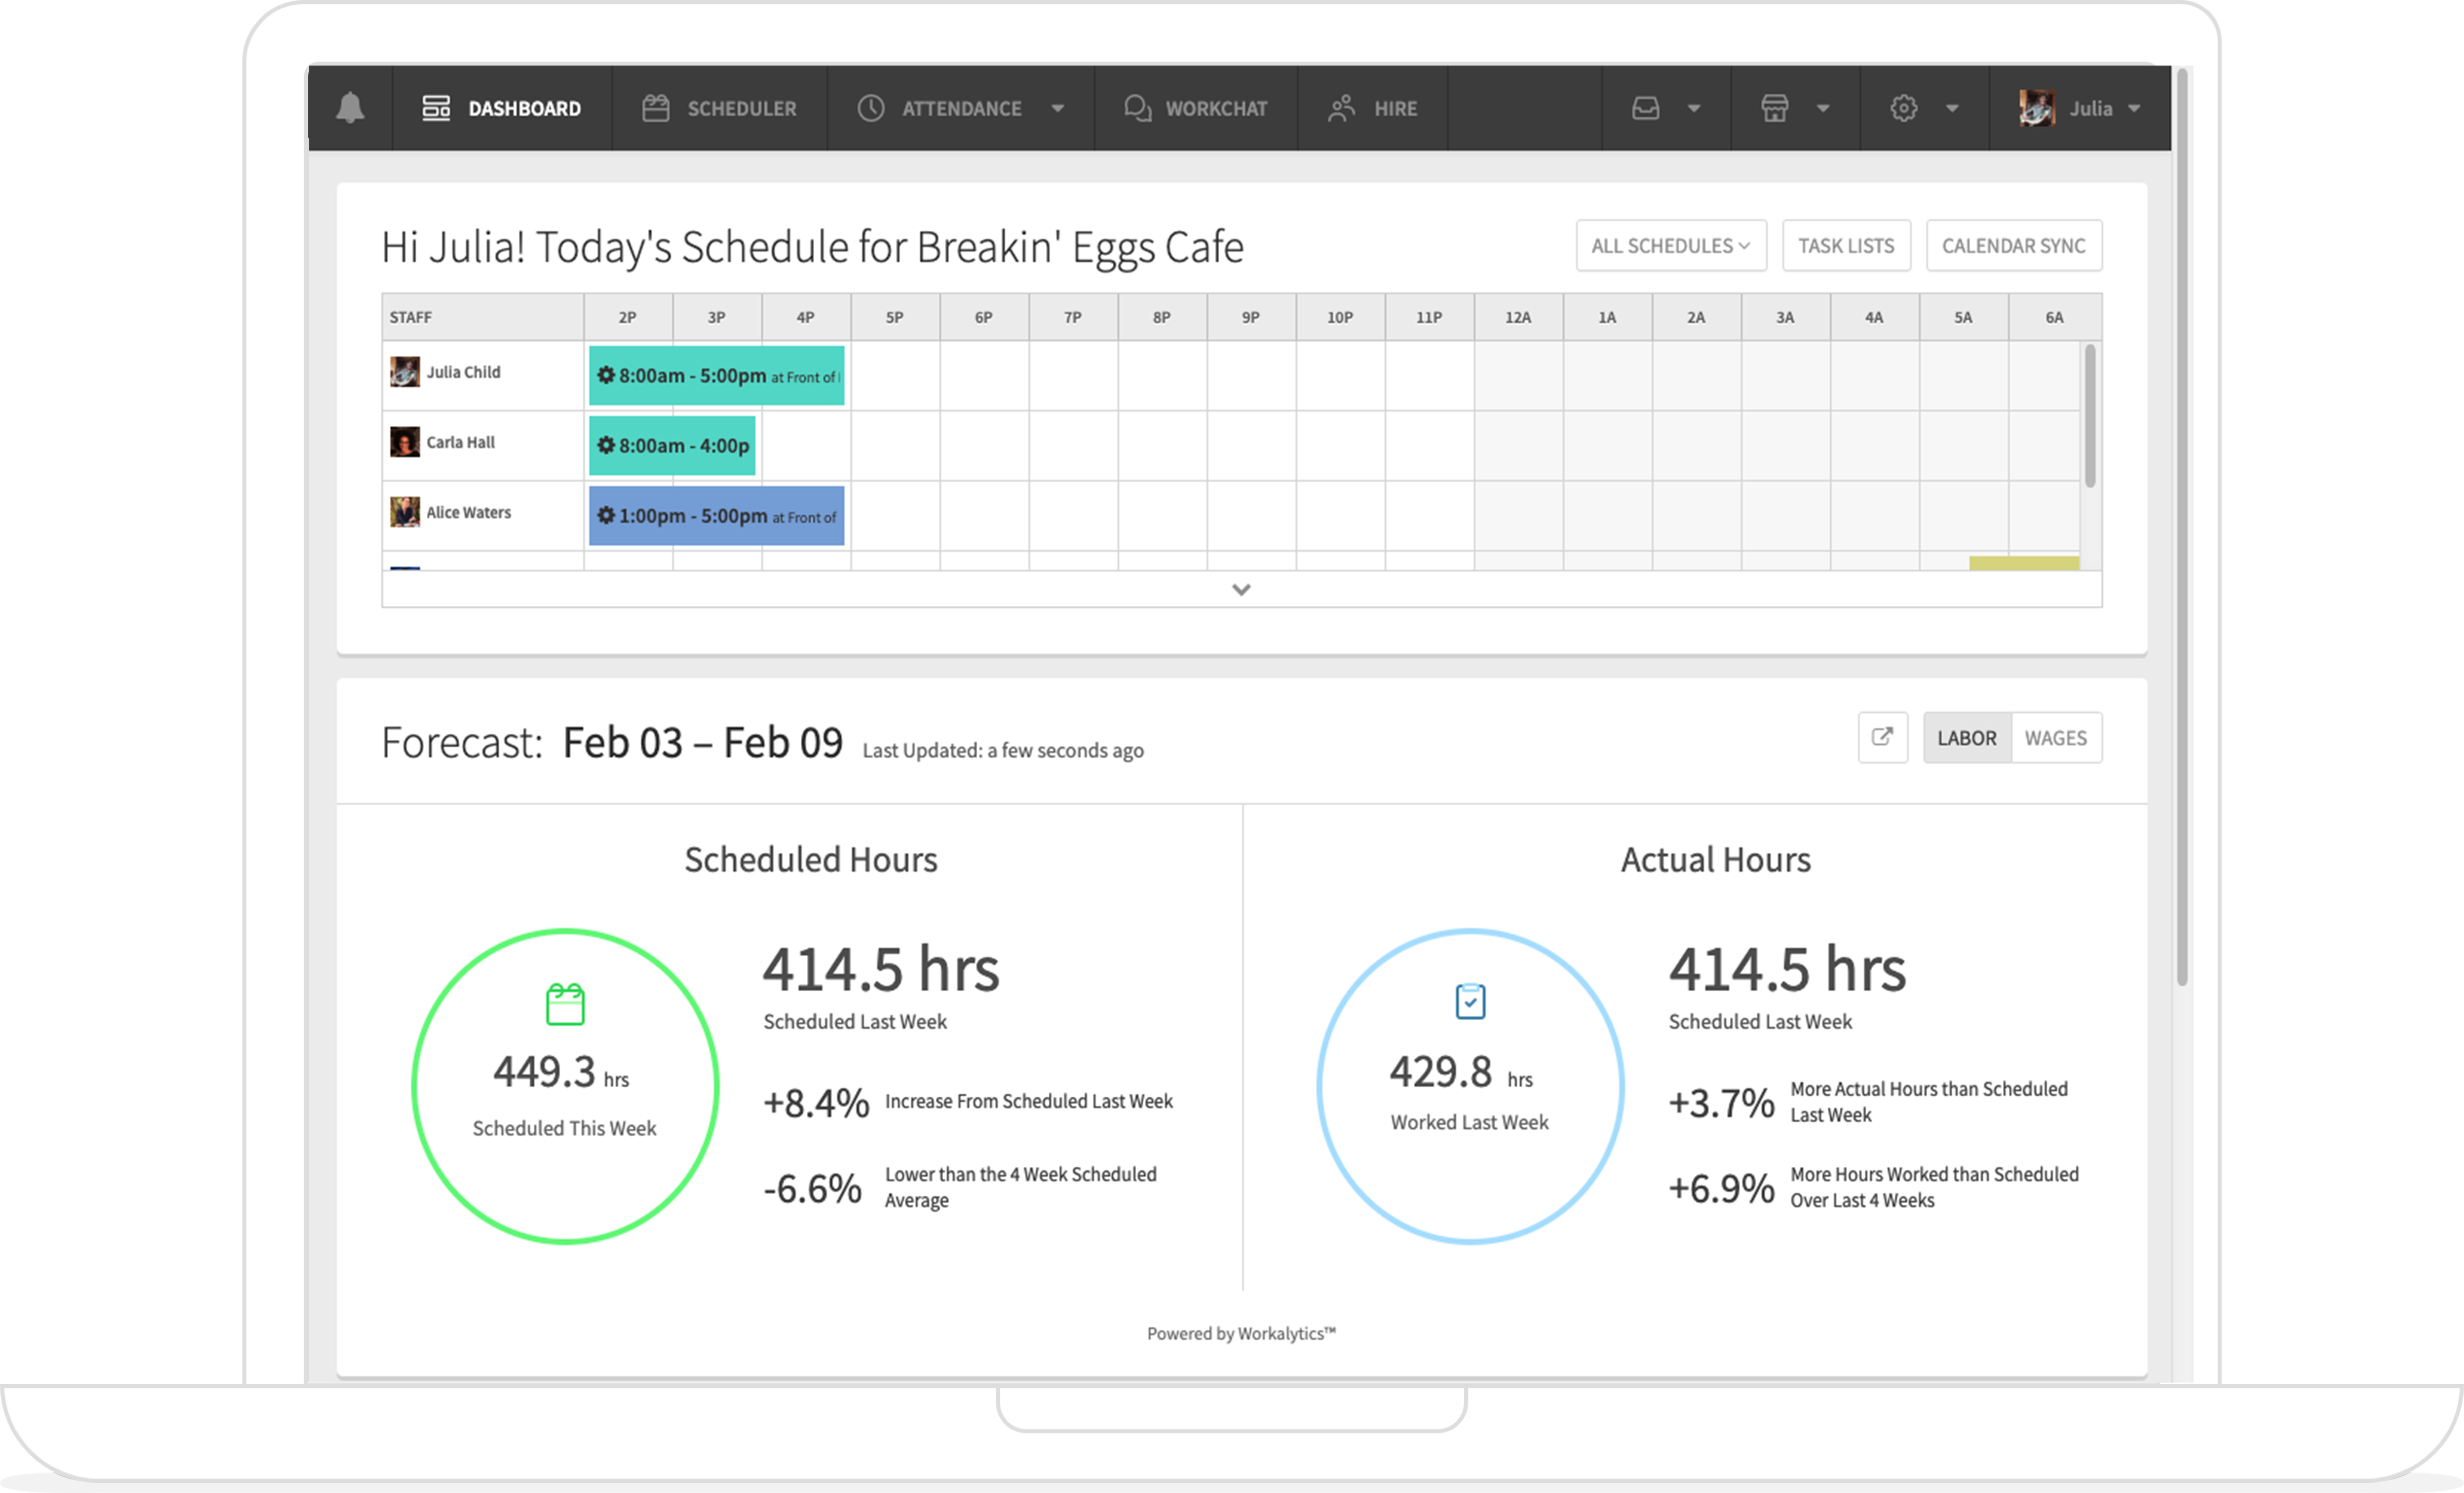This screenshot has height=1493, width=2464.
Task: Click gear icon on Carla Hall's shift
Action: [x=606, y=445]
